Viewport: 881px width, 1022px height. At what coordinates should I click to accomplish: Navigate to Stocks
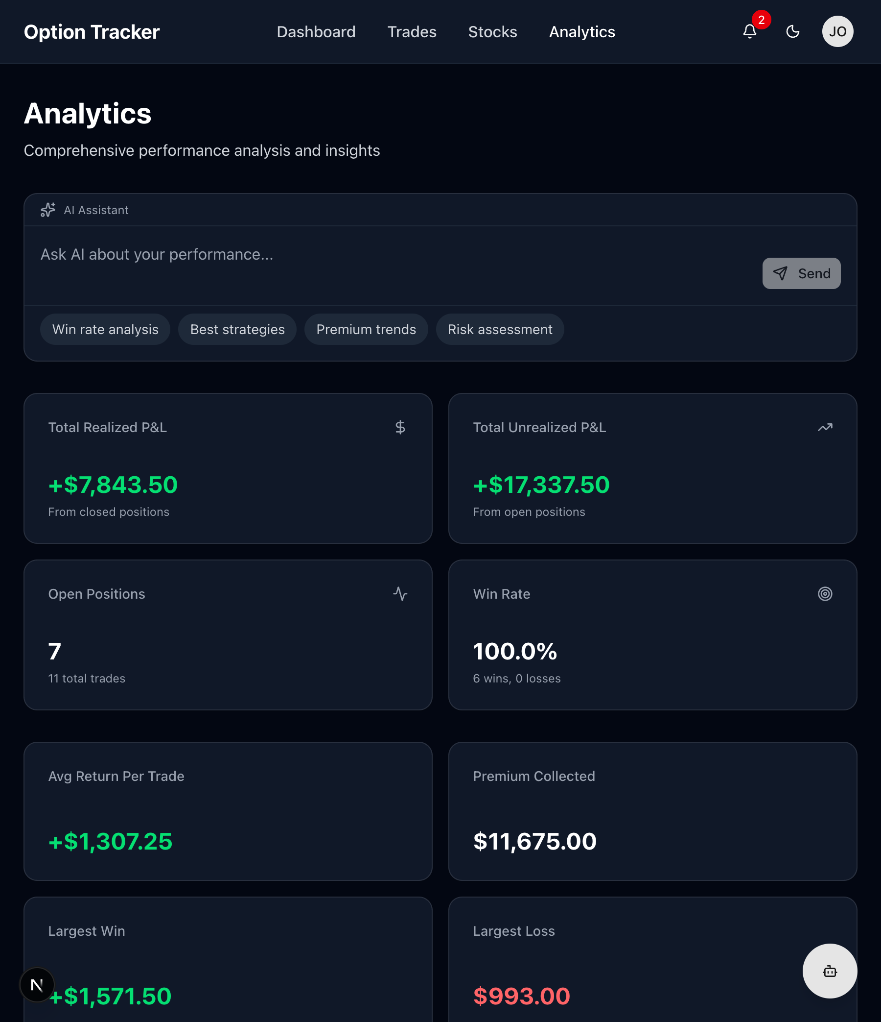point(492,32)
